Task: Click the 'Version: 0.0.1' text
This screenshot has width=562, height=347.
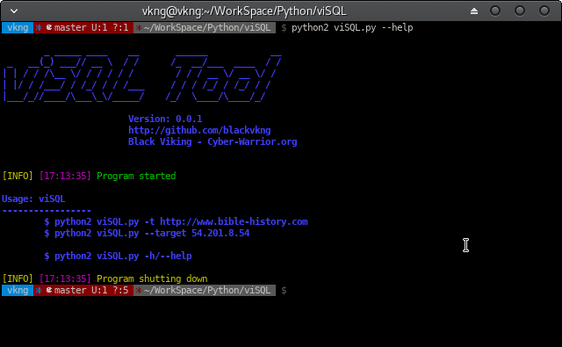Action: click(165, 119)
